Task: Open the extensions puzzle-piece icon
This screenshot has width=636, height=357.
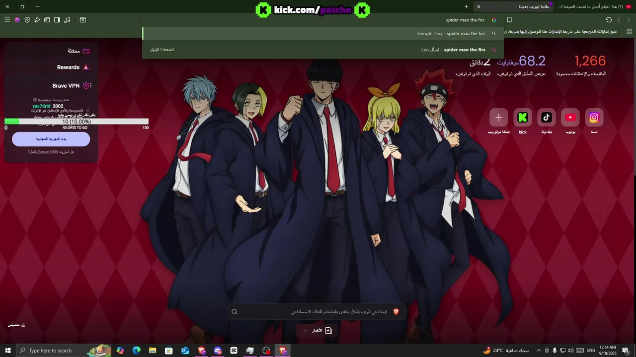Action: coord(37,20)
